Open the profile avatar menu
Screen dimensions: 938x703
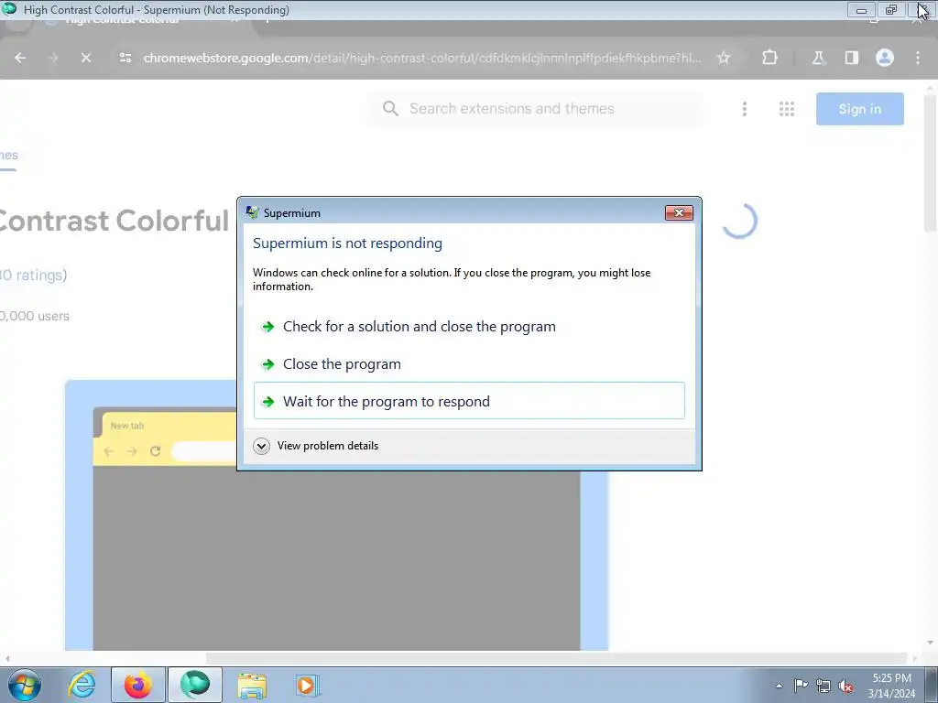tap(885, 58)
